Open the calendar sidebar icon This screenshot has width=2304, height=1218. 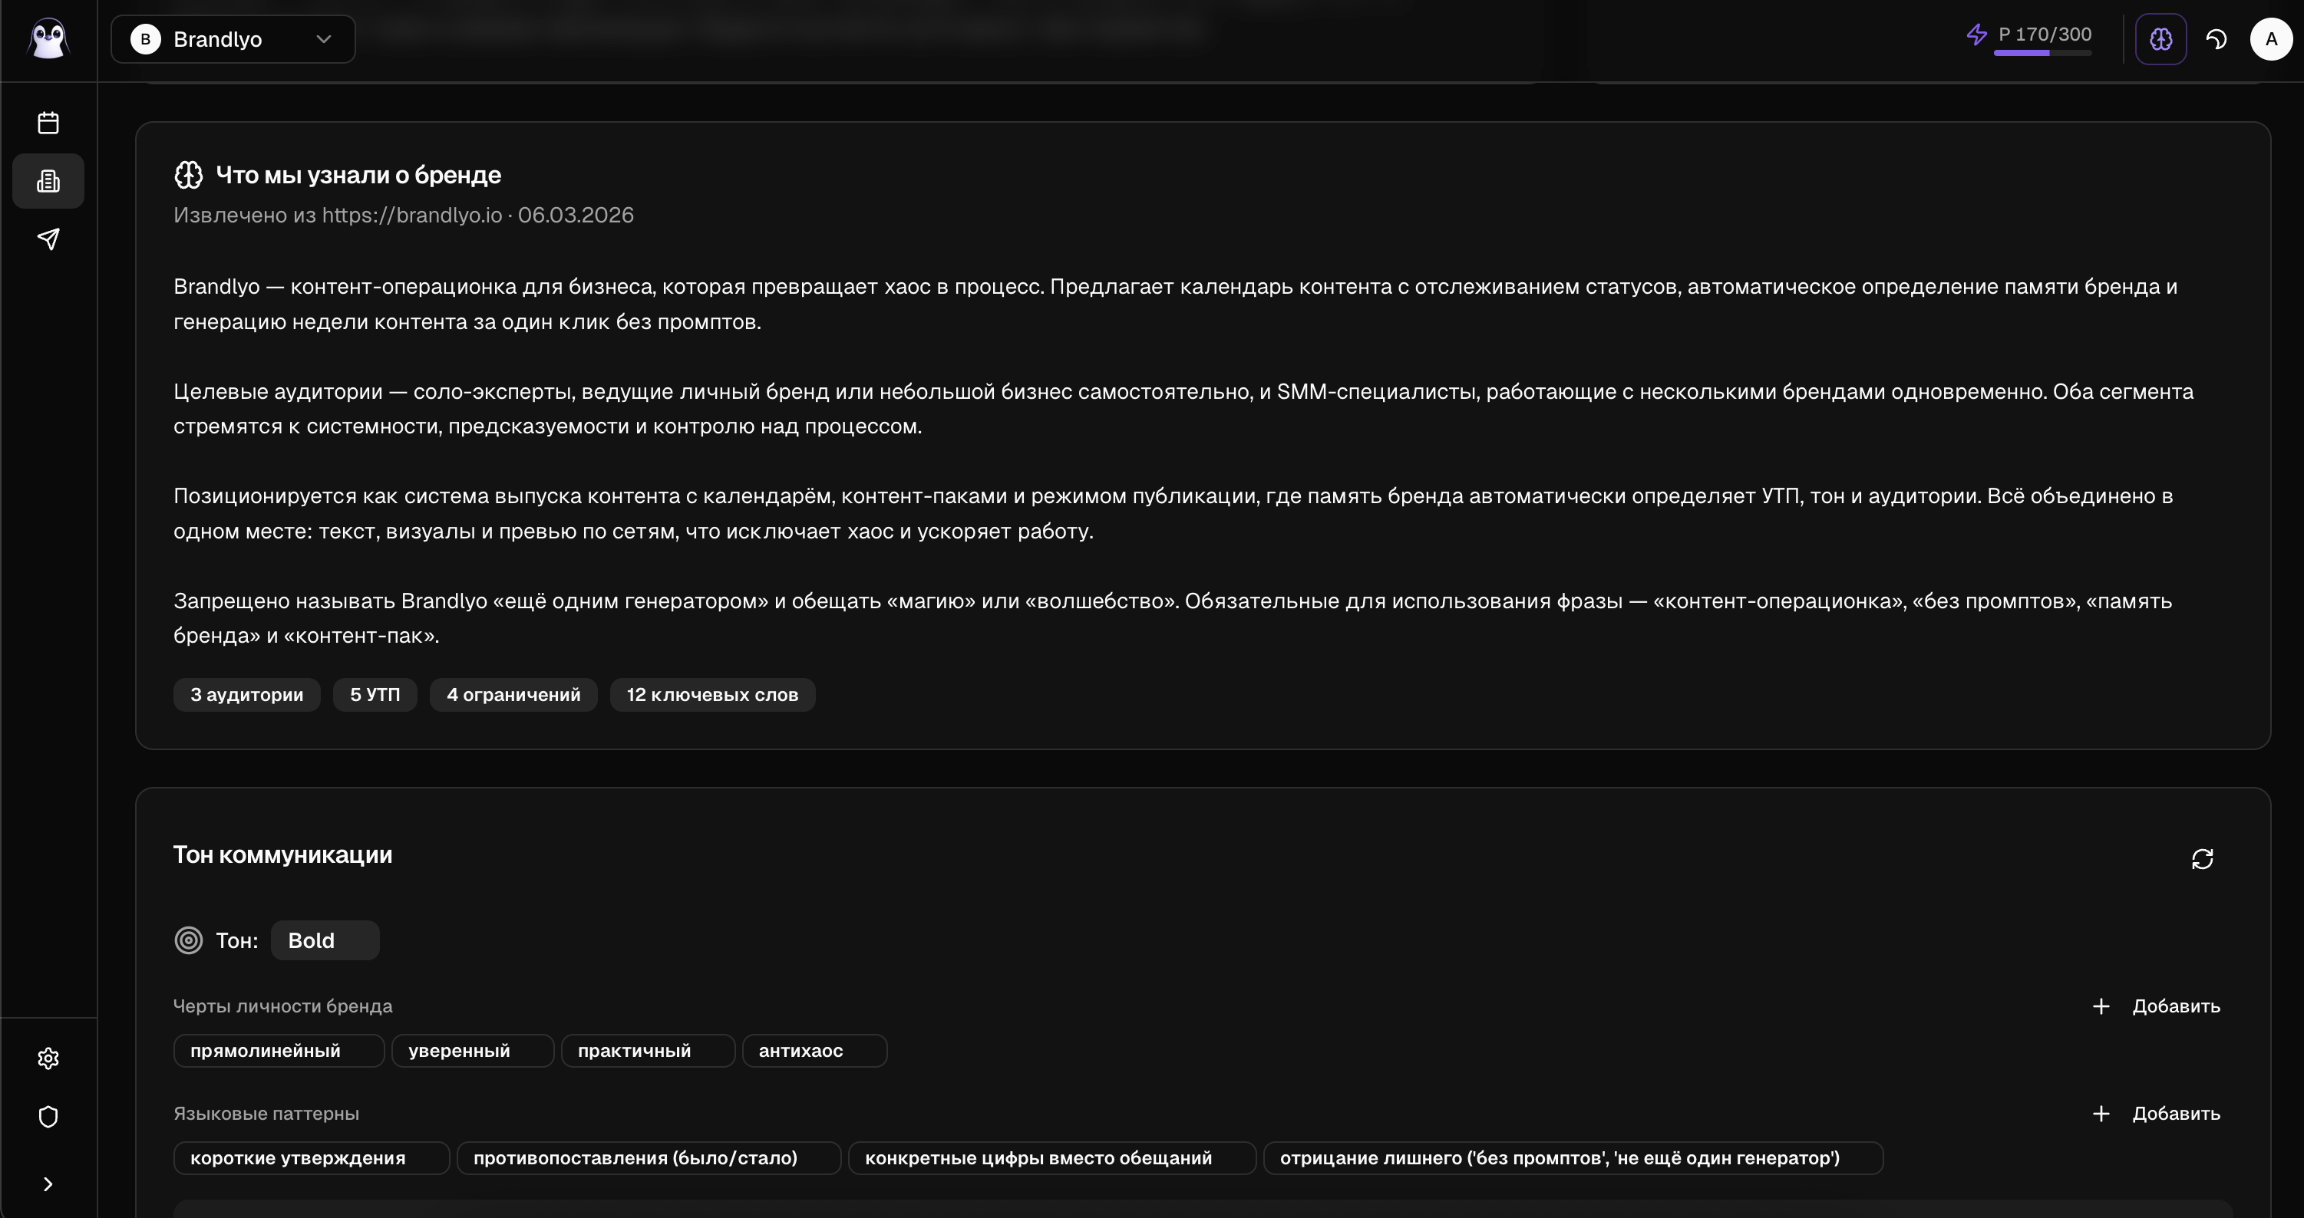[48, 123]
